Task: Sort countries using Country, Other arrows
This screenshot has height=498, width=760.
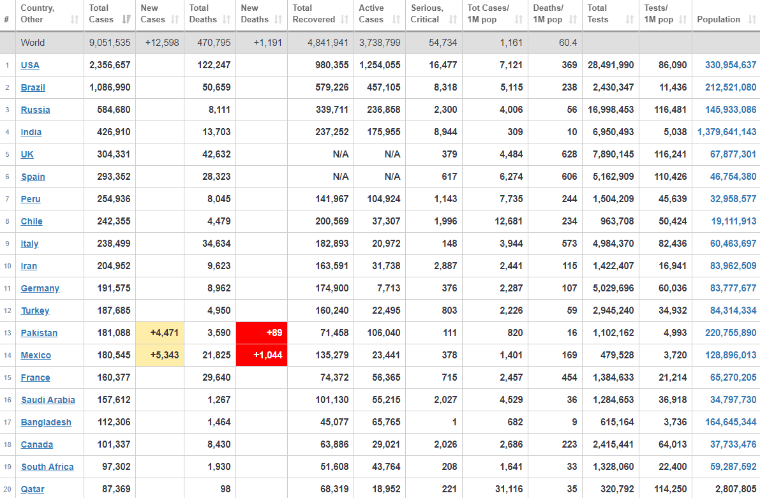Action: (x=75, y=20)
